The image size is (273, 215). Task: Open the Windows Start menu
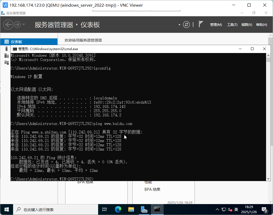[x=7, y=209]
